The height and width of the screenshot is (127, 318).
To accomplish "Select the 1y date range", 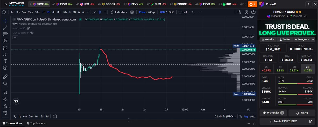I will (x=20, y=116).
